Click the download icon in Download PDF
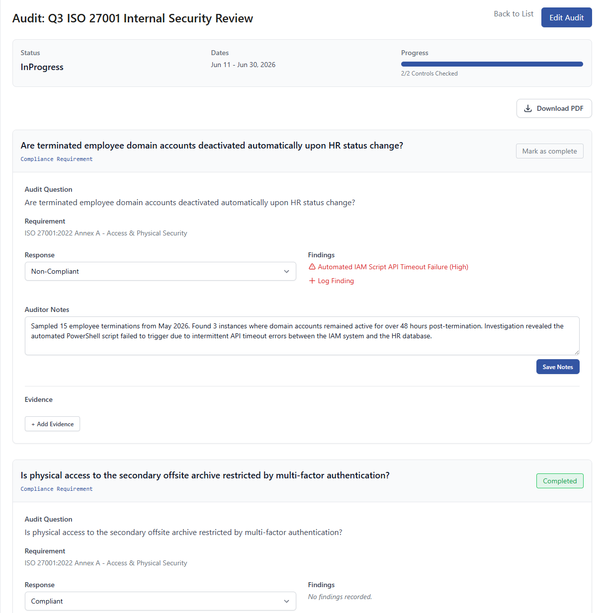The image size is (604, 613). (528, 108)
